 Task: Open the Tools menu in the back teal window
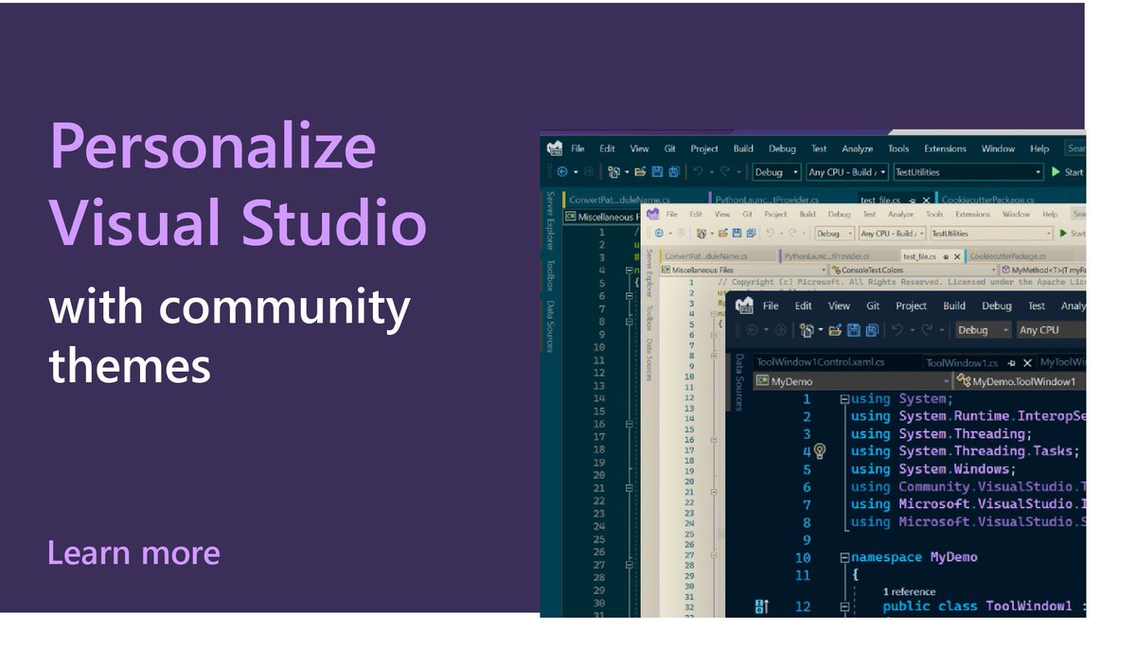click(898, 149)
